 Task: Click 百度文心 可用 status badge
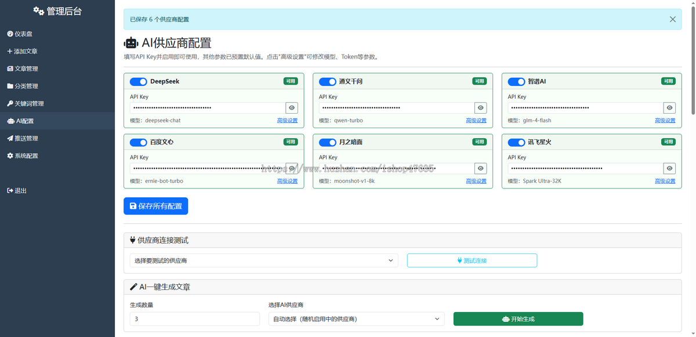[291, 142]
